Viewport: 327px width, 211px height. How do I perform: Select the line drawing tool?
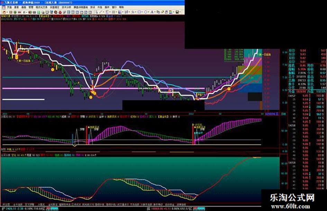pyautogui.click(x=100, y=12)
